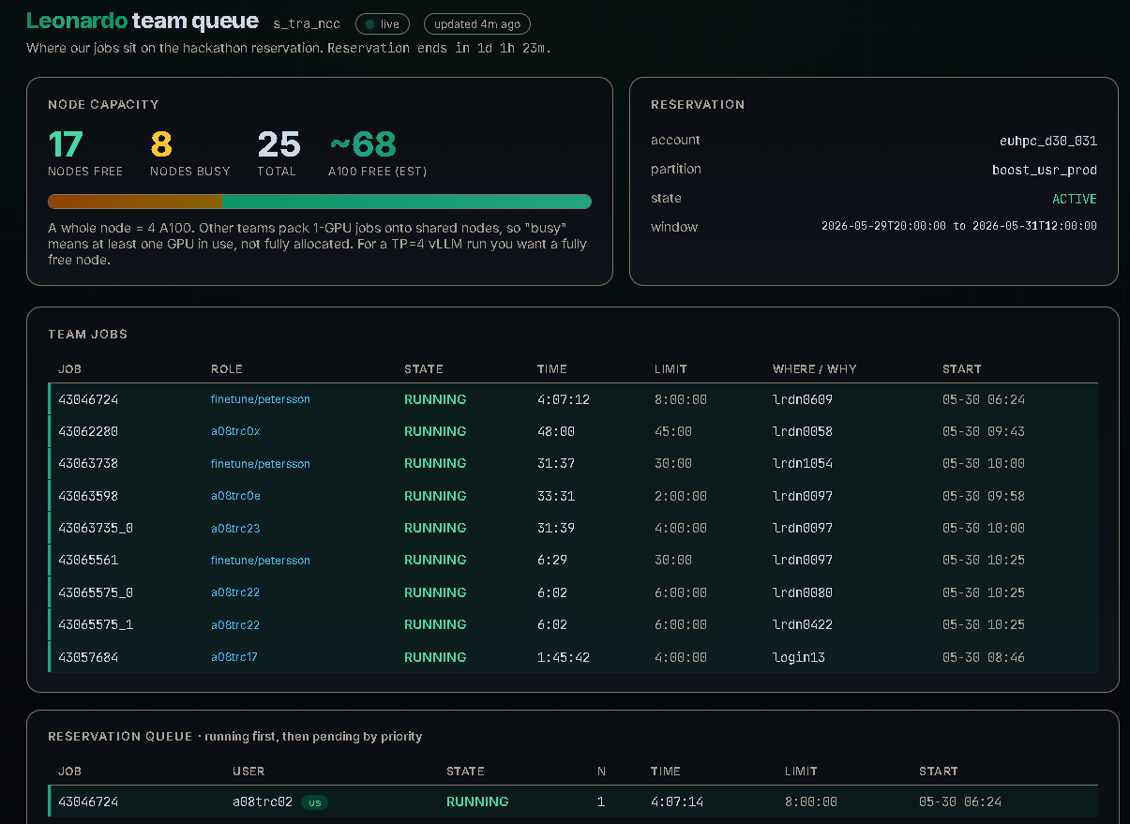Open the a08trc0x role link

[x=235, y=431]
